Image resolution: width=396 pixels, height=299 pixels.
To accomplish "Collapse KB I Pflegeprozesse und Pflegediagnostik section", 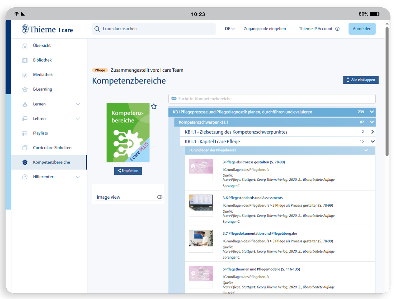I will pos(372,112).
